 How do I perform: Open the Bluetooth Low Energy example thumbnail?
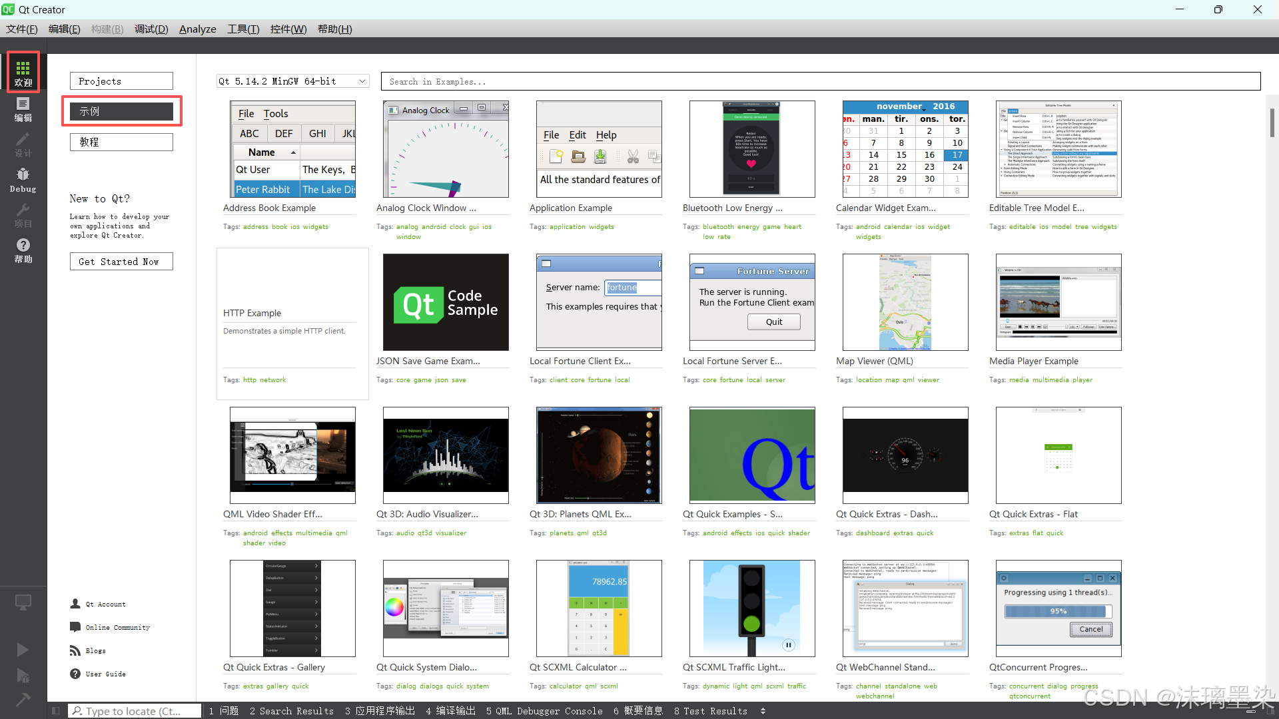752,149
